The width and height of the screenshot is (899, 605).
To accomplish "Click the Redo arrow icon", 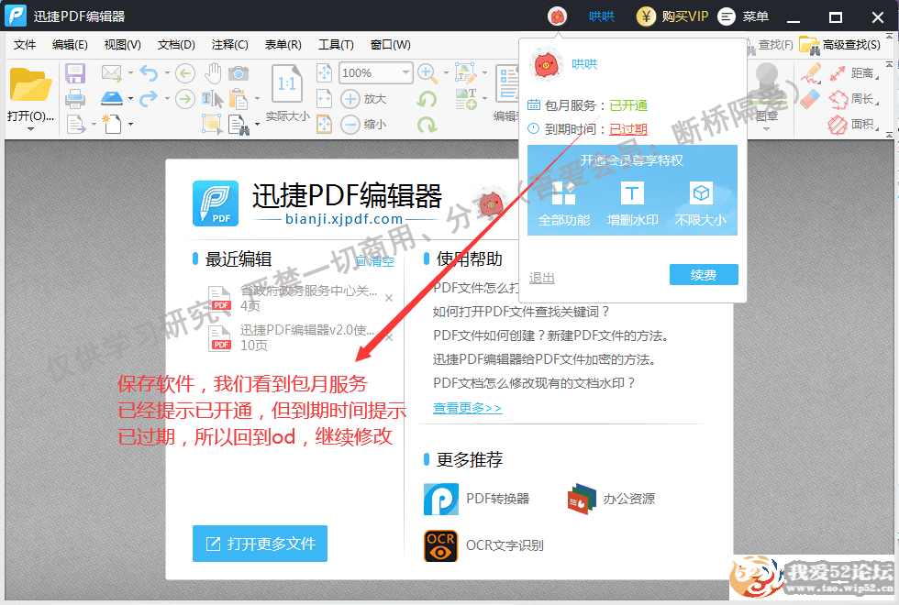I will point(149,99).
